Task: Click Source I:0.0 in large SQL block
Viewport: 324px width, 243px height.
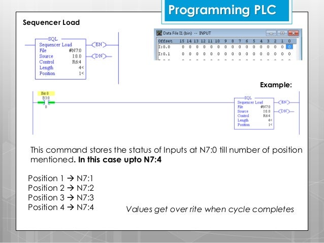Action: tap(60, 56)
